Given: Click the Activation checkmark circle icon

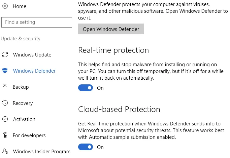Looking at the screenshot, I should click(x=5, y=119).
